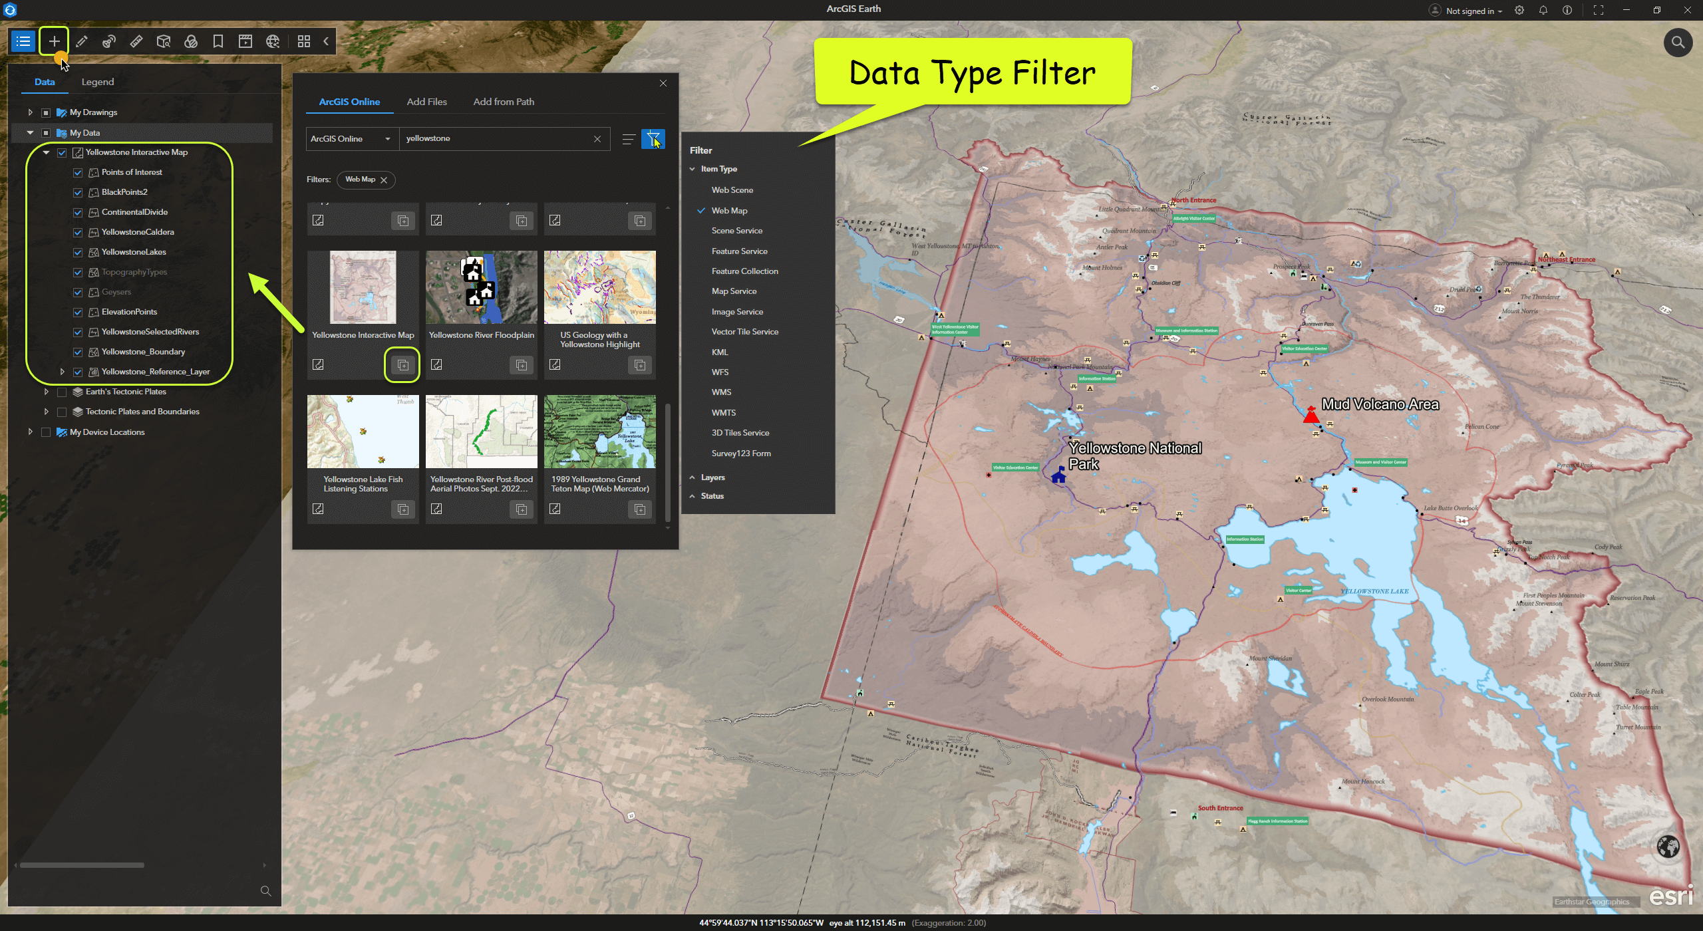Expand the Layers filter section
Image resolution: width=1703 pixels, height=931 pixels.
coord(712,477)
